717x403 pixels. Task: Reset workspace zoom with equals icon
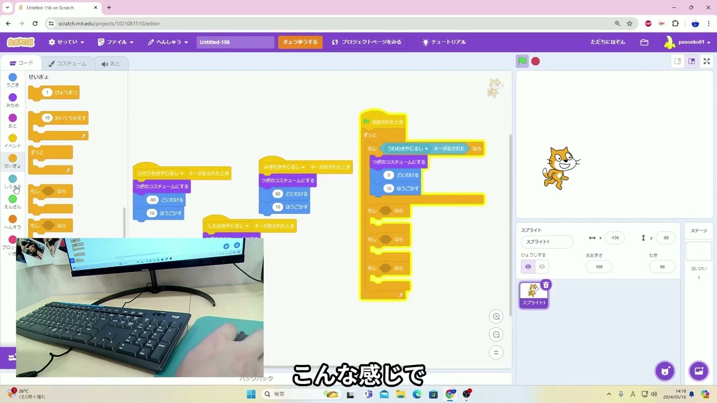[496, 353]
